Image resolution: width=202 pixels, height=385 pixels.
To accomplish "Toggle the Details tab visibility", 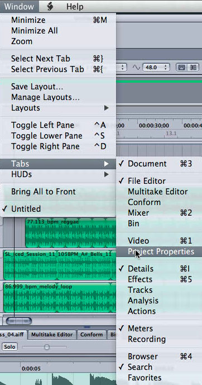I will click(x=159, y=269).
